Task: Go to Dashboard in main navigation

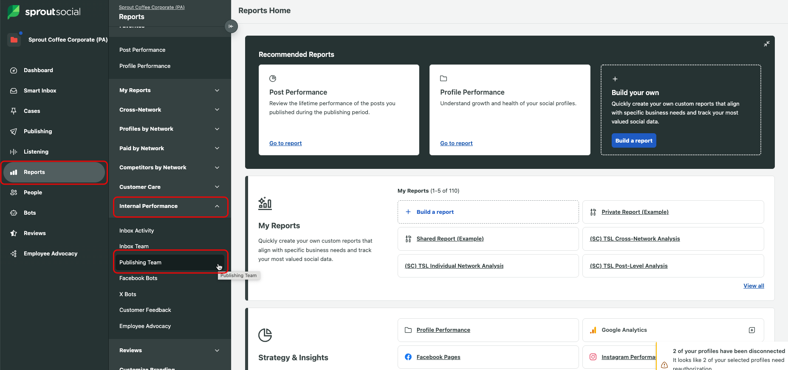Action: (x=38, y=70)
